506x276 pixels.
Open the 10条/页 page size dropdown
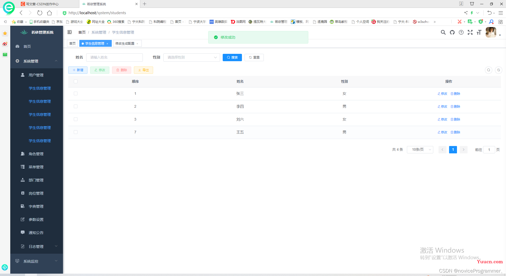click(x=420, y=149)
